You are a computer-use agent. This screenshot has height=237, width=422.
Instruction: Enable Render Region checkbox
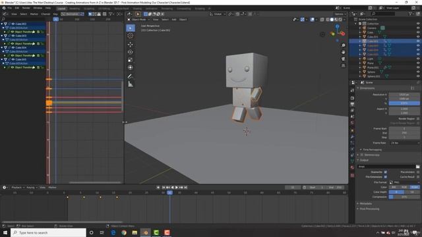(x=418, y=118)
